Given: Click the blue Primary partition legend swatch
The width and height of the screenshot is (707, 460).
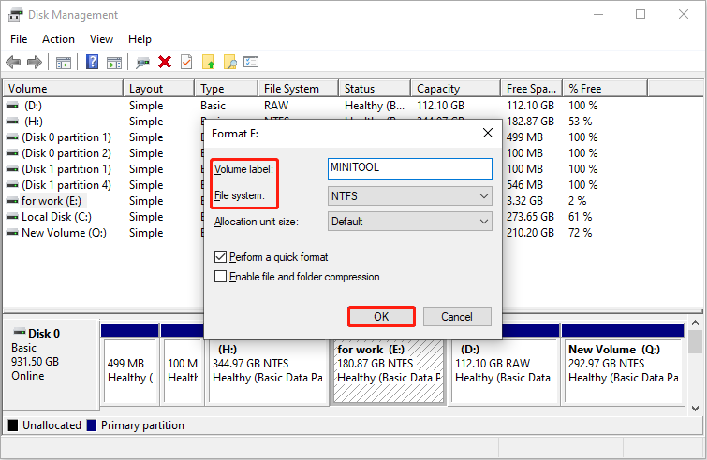Looking at the screenshot, I should [92, 425].
